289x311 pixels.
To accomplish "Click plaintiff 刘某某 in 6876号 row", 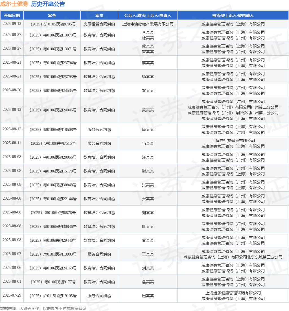I will point(148,213).
